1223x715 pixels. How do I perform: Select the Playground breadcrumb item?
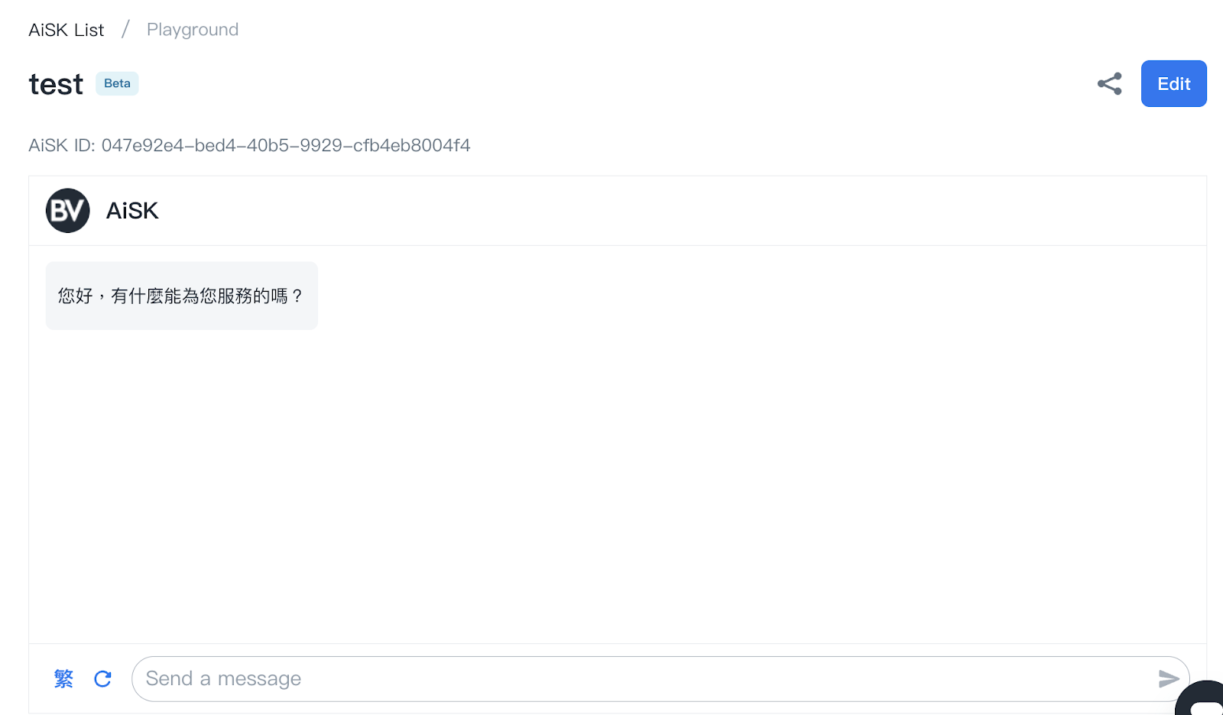(x=193, y=30)
